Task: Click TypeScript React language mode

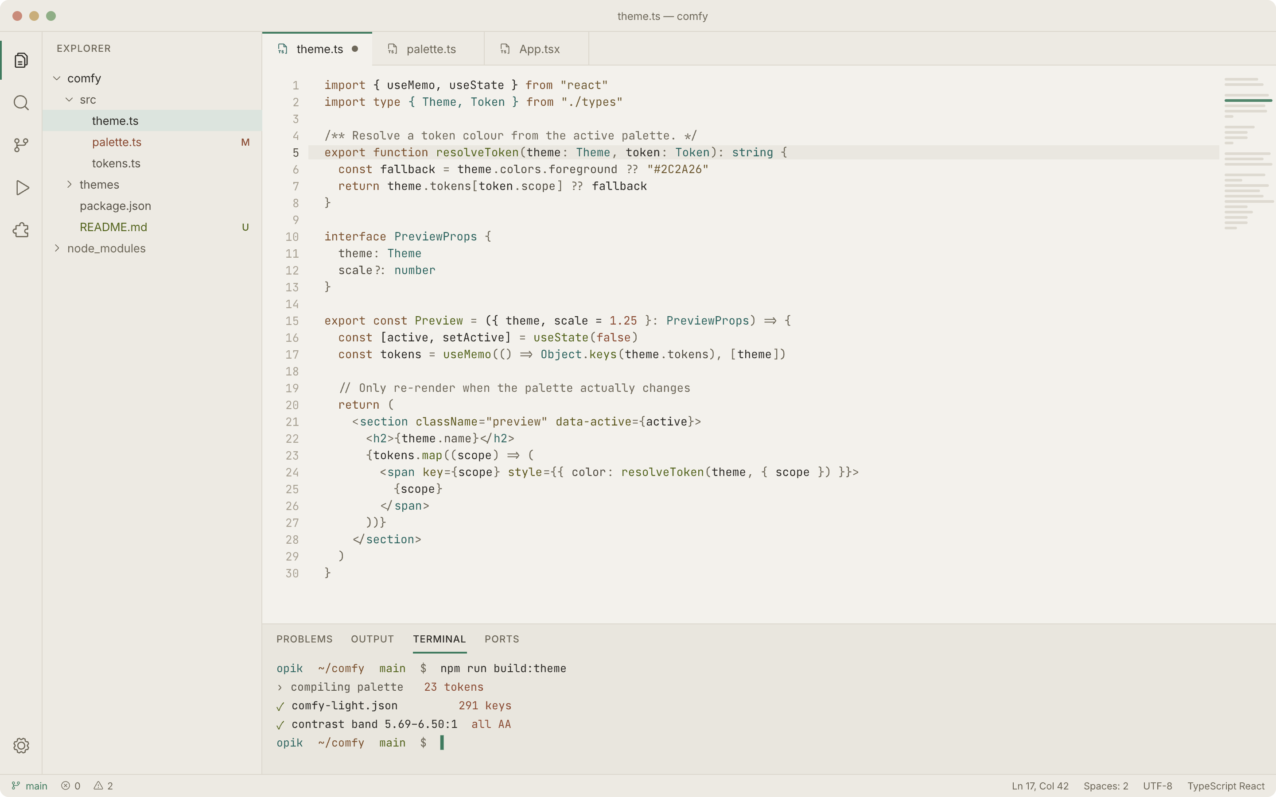Action: click(x=1226, y=785)
